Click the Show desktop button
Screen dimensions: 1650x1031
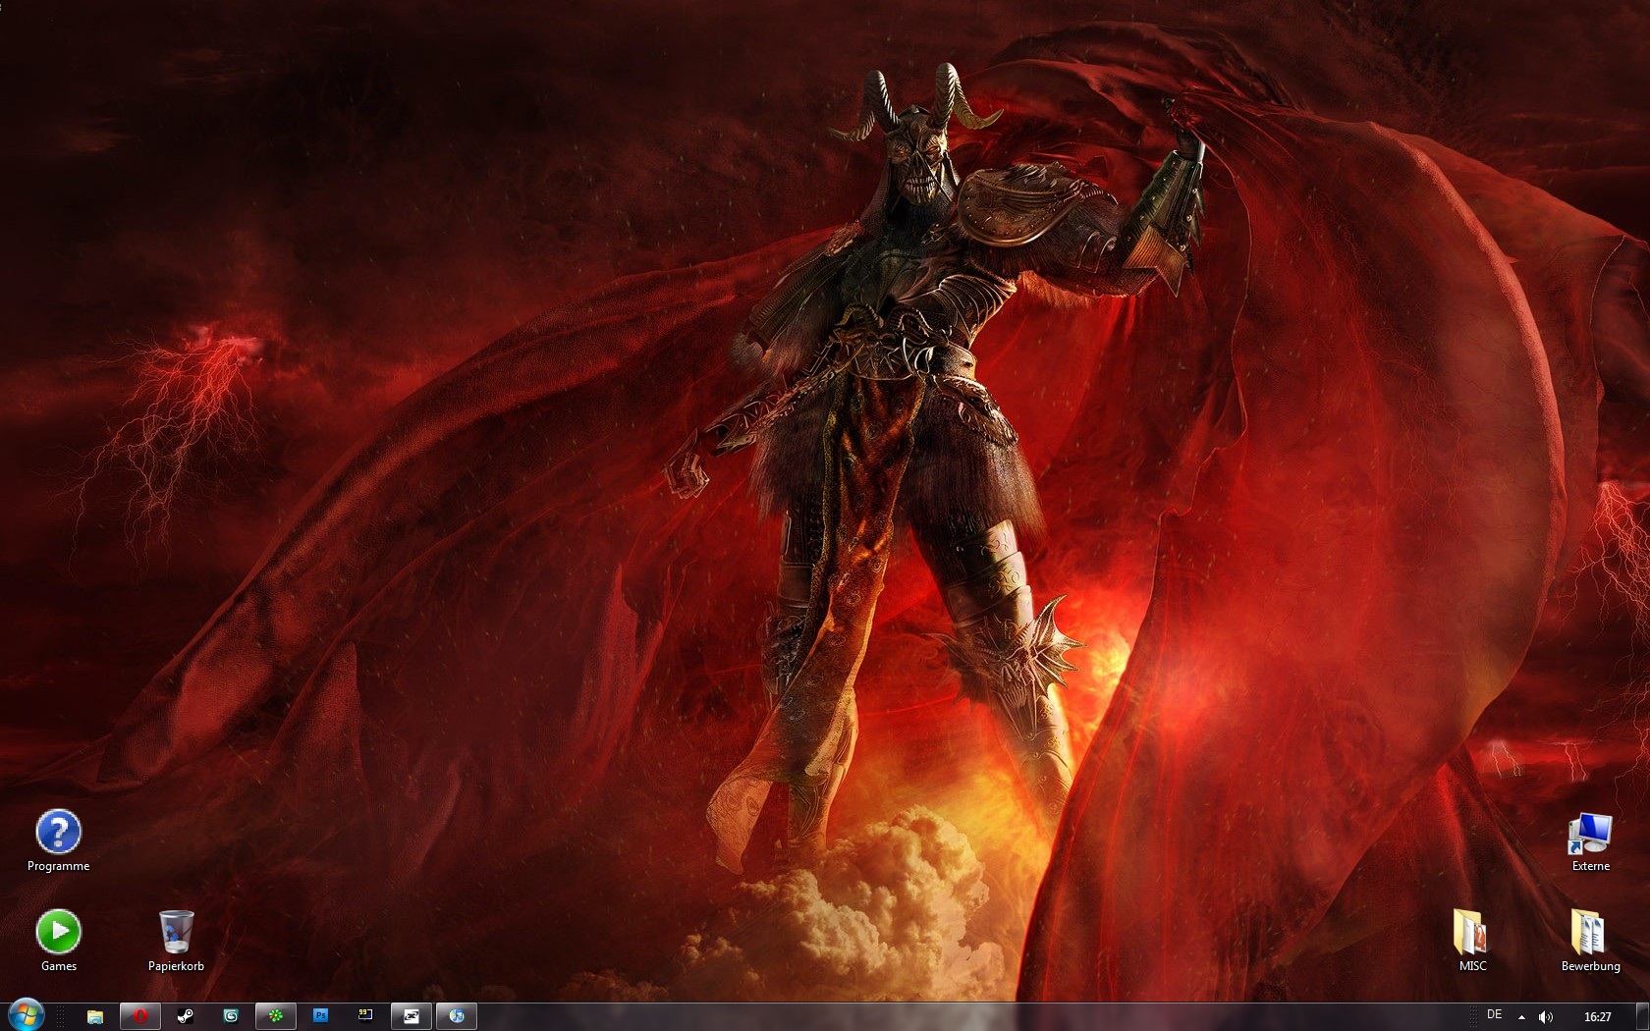coord(1642,1016)
